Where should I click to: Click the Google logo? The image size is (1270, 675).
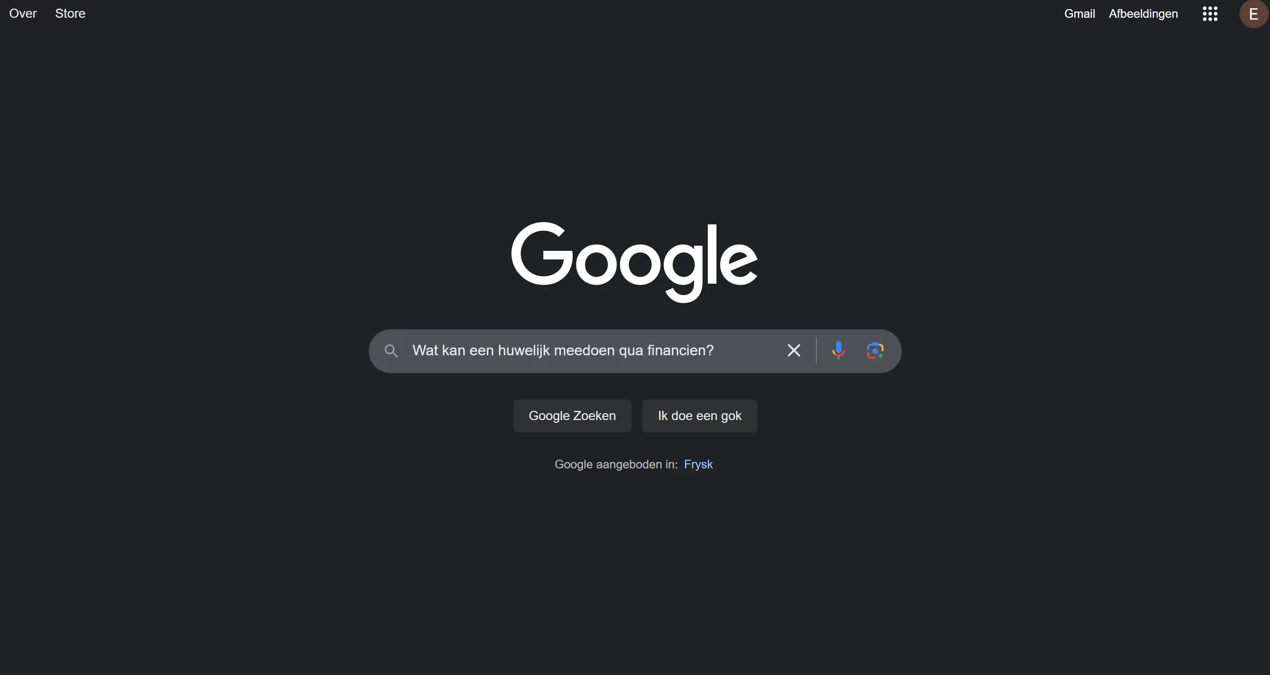[634, 262]
